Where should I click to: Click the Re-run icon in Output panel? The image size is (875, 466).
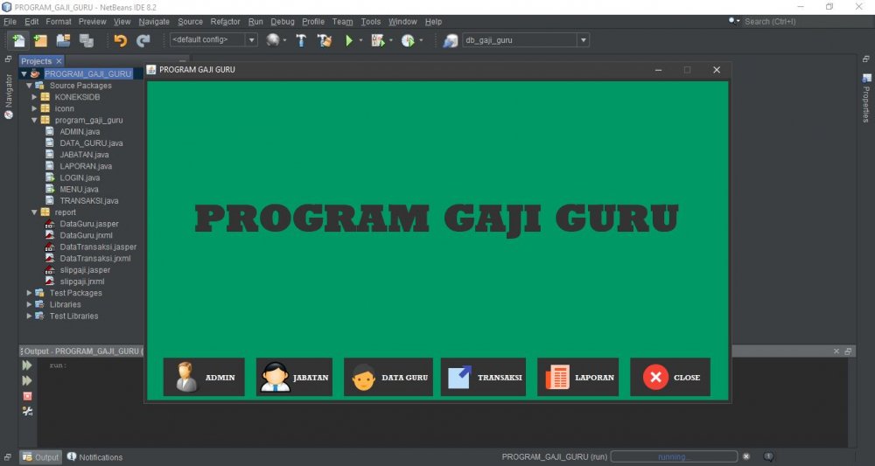pos(27,365)
